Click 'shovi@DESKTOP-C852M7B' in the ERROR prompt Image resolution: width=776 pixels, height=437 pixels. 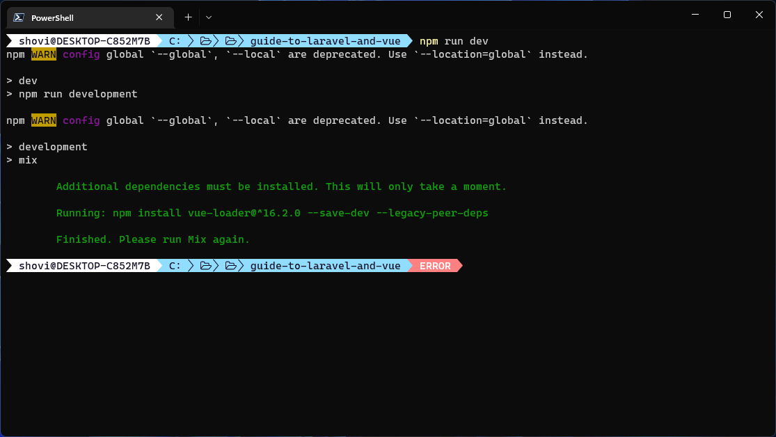[x=85, y=266]
